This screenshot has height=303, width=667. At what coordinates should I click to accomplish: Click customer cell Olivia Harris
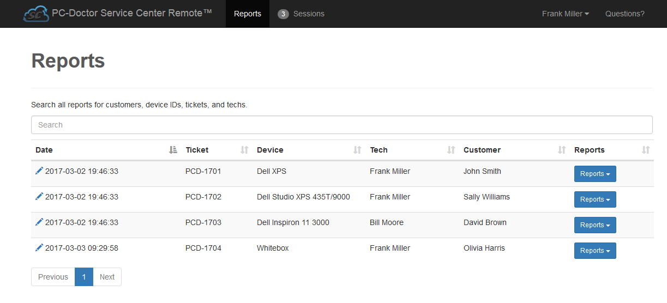pos(484,248)
